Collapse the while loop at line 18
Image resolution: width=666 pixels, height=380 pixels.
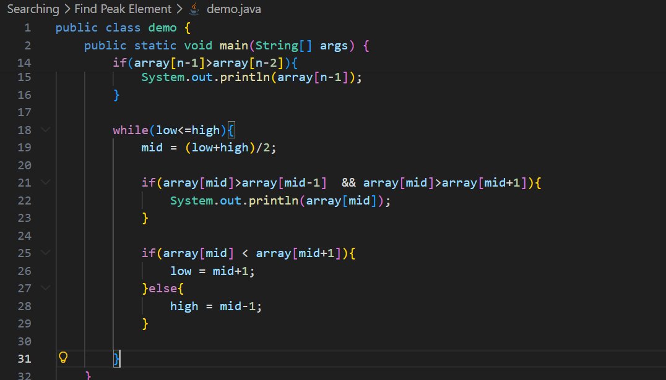pyautogui.click(x=45, y=129)
